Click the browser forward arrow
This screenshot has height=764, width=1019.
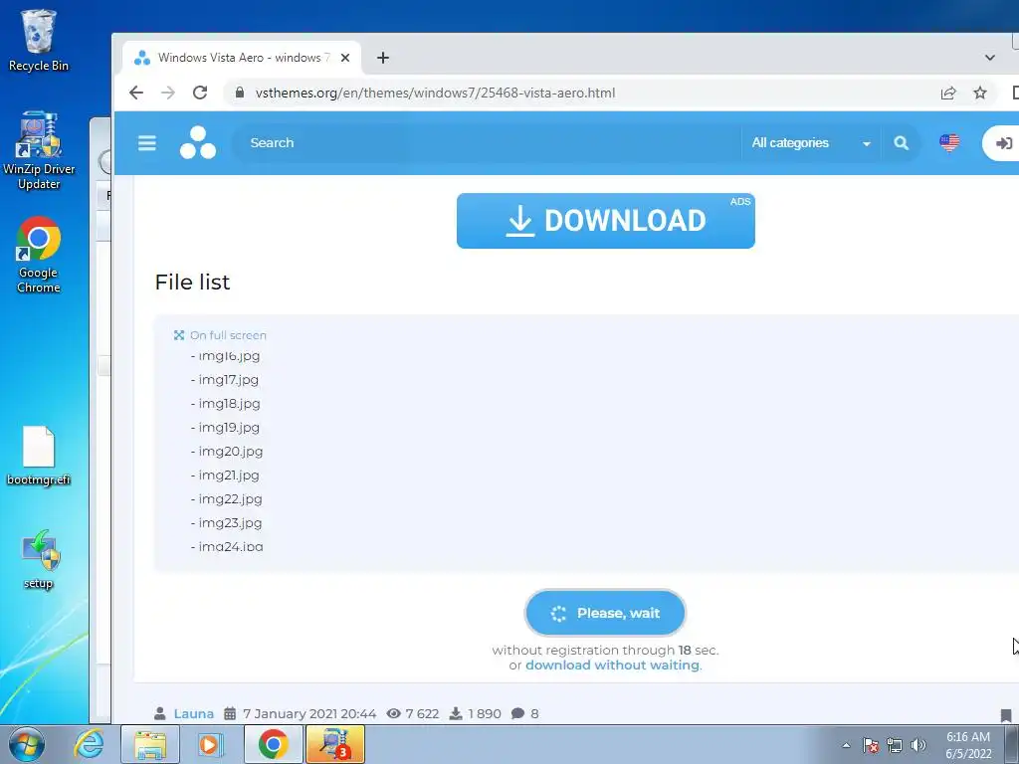168,93
